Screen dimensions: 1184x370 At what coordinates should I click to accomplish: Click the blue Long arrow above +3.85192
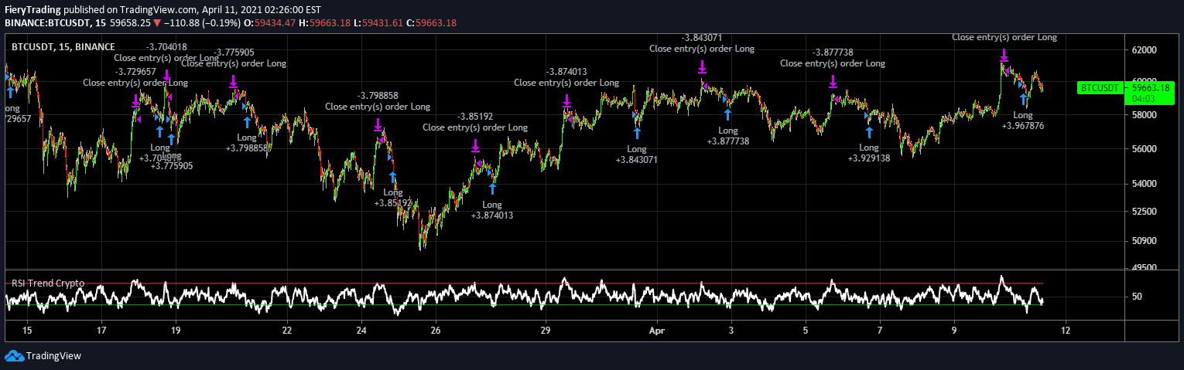point(393,176)
